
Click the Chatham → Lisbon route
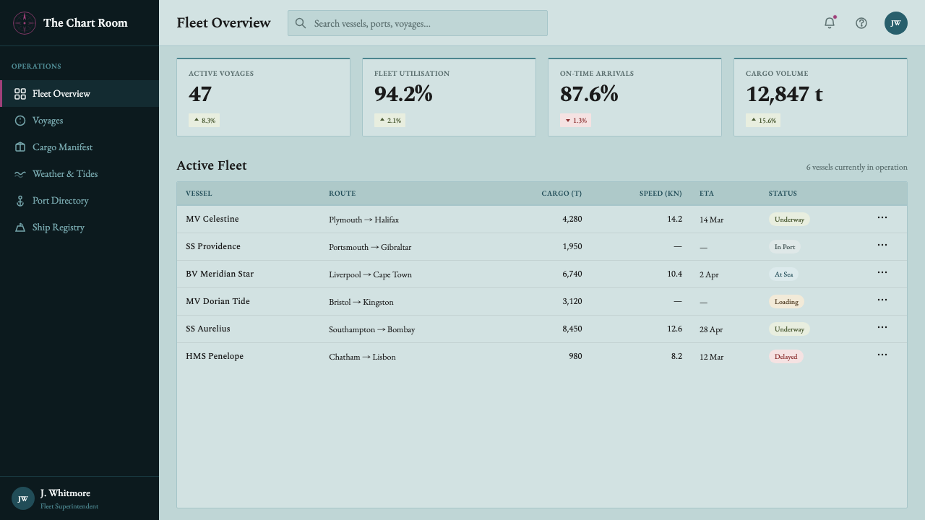pyautogui.click(x=362, y=357)
